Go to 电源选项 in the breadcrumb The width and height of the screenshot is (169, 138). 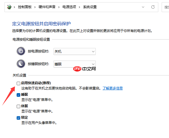tap(69, 7)
